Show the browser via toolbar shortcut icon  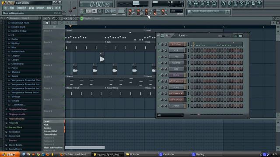point(208,3)
